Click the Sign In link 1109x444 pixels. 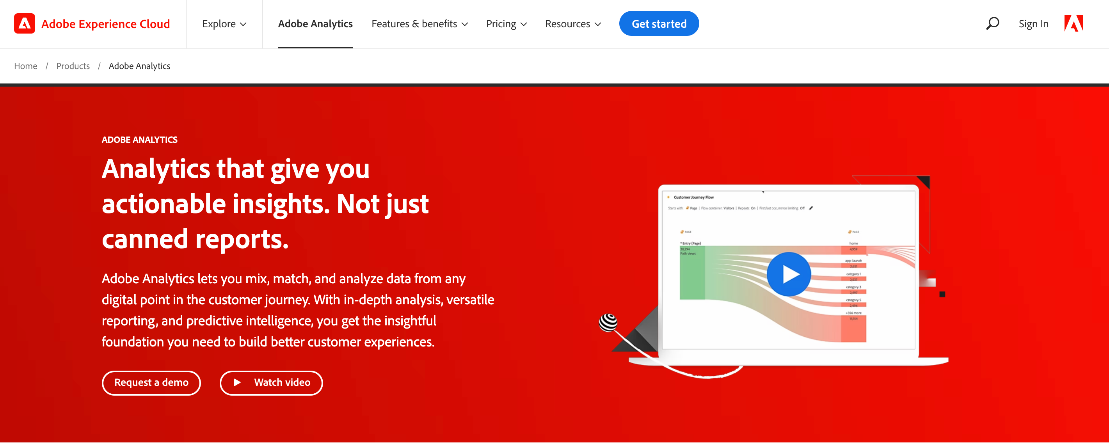coord(1033,23)
